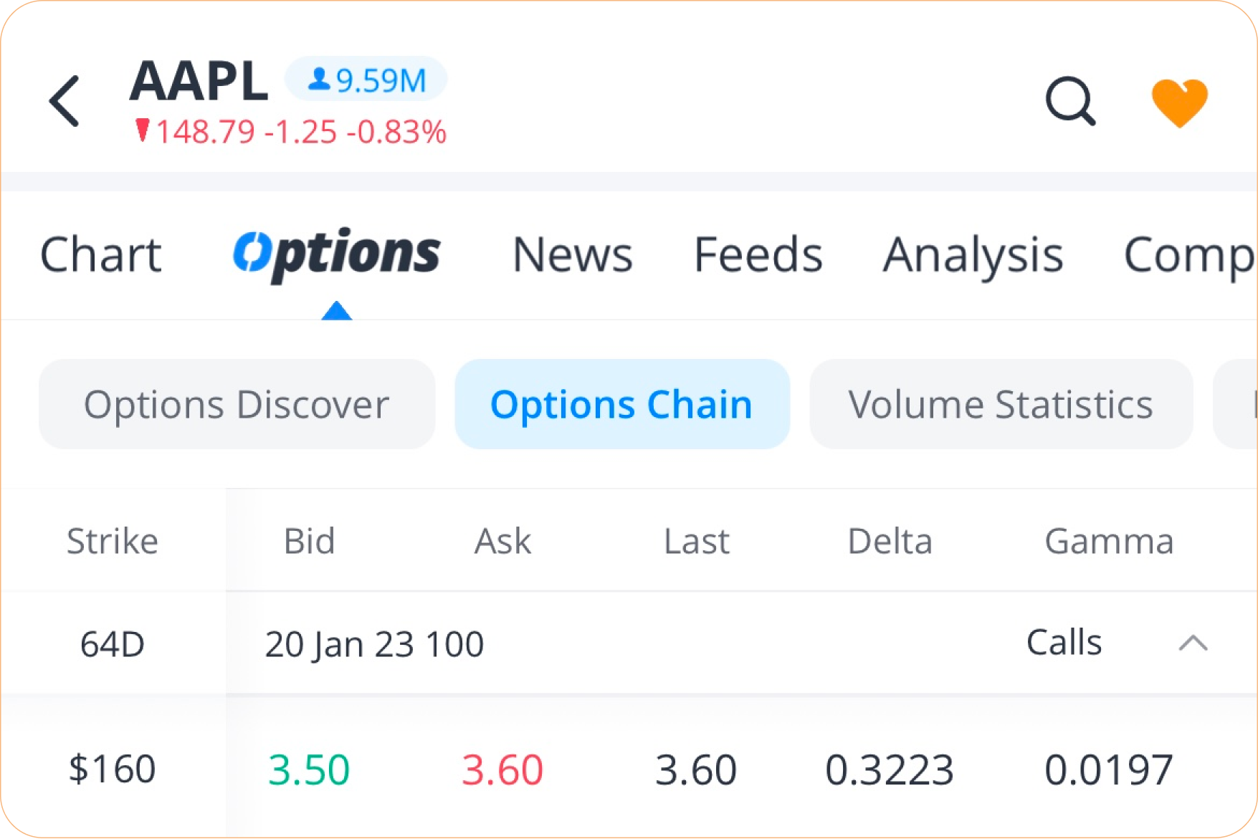The width and height of the screenshot is (1258, 839).
Task: Collapse the Calls section chevron
Action: [1193, 643]
